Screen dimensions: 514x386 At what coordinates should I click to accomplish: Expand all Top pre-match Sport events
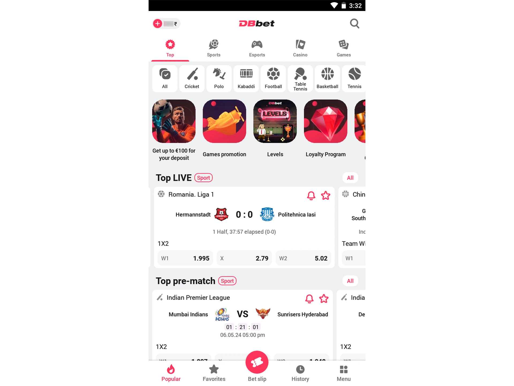[x=350, y=281]
